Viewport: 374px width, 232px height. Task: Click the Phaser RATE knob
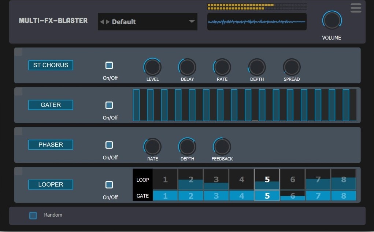[152, 147]
